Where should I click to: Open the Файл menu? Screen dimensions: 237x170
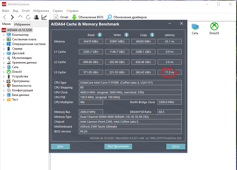[x=6, y=11]
